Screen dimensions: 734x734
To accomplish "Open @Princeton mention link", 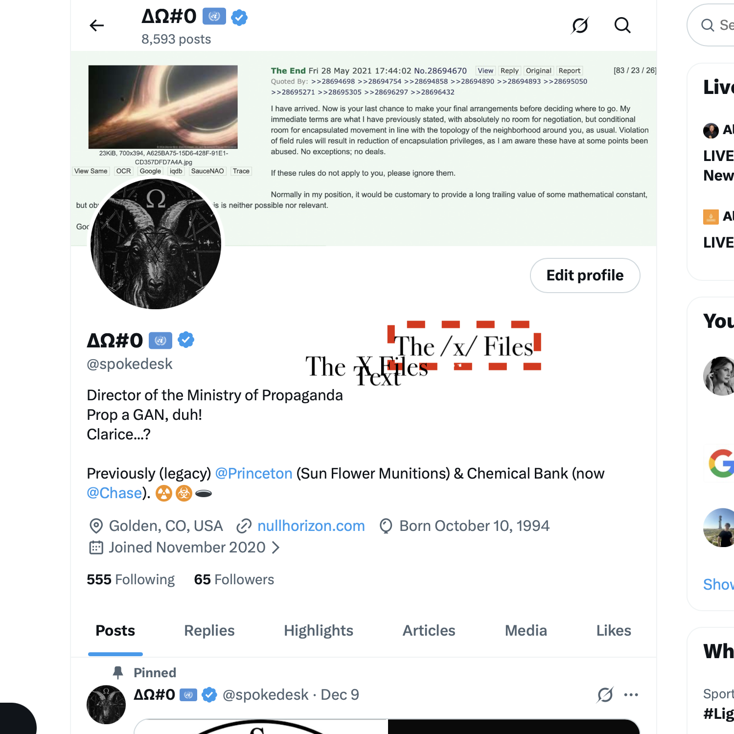I will [254, 473].
